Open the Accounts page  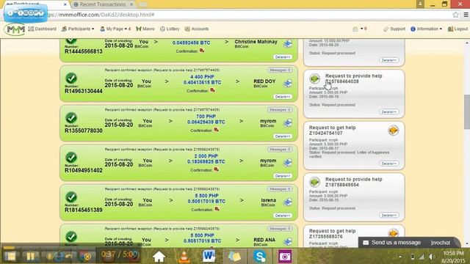[x=197, y=29]
